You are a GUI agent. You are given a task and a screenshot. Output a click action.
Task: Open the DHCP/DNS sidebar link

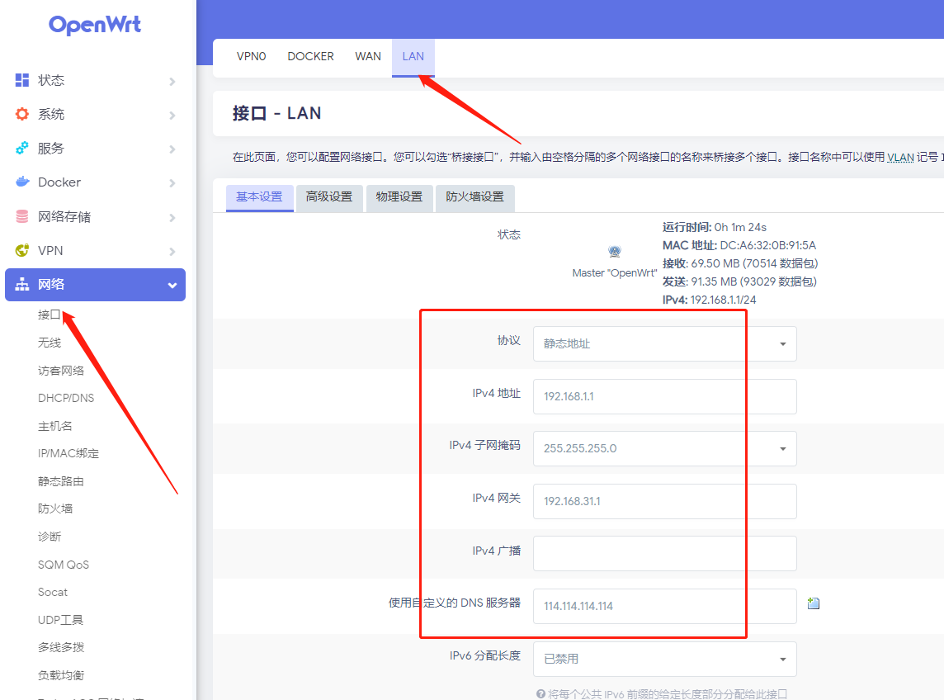[x=66, y=398]
